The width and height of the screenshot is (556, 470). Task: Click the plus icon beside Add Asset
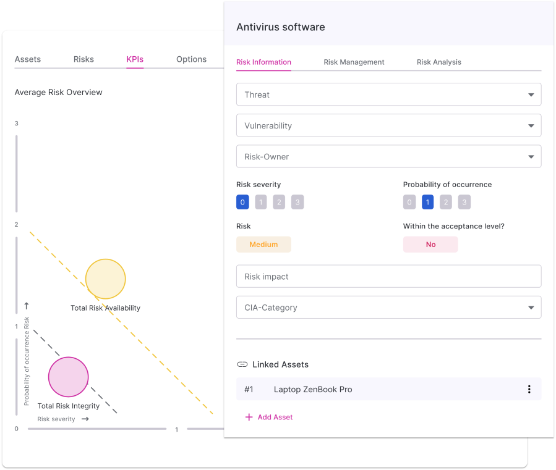coord(249,417)
